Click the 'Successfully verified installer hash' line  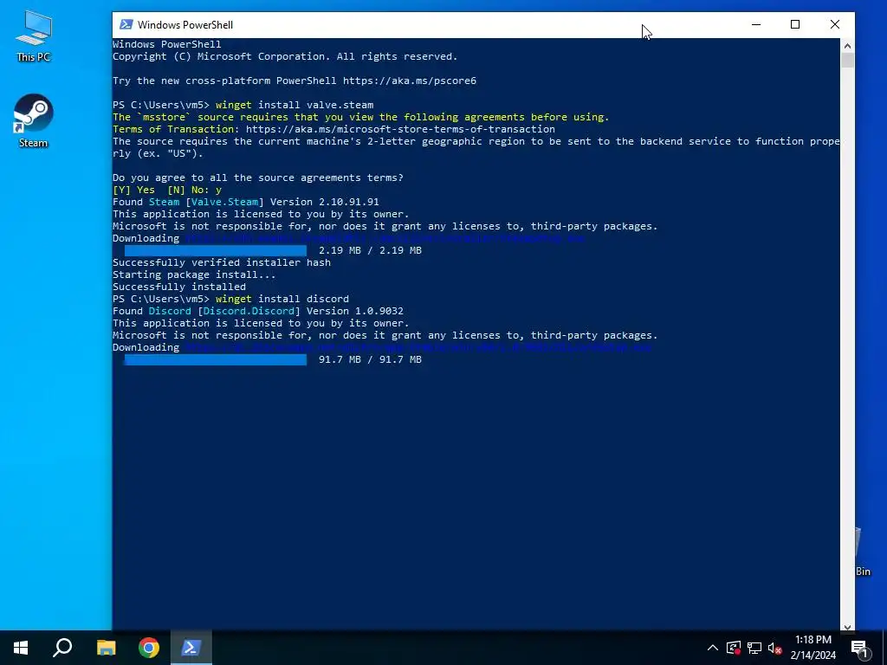click(x=222, y=262)
